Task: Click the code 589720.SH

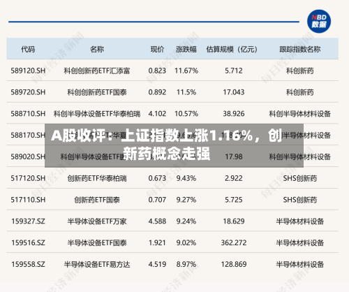Action: click(x=28, y=92)
